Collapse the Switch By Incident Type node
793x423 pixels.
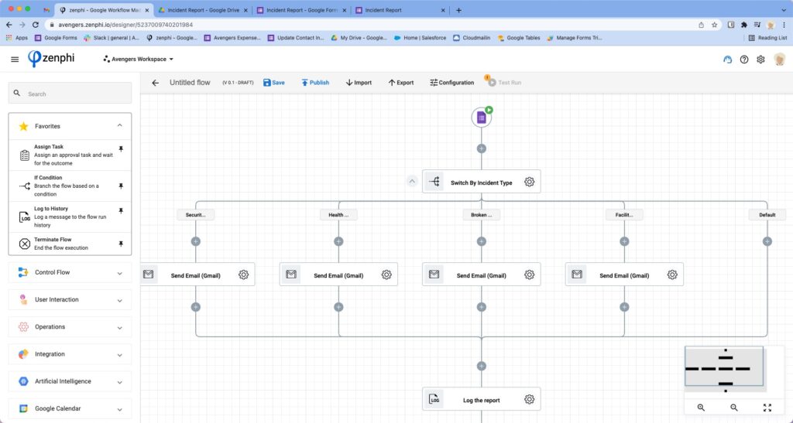[x=412, y=182]
